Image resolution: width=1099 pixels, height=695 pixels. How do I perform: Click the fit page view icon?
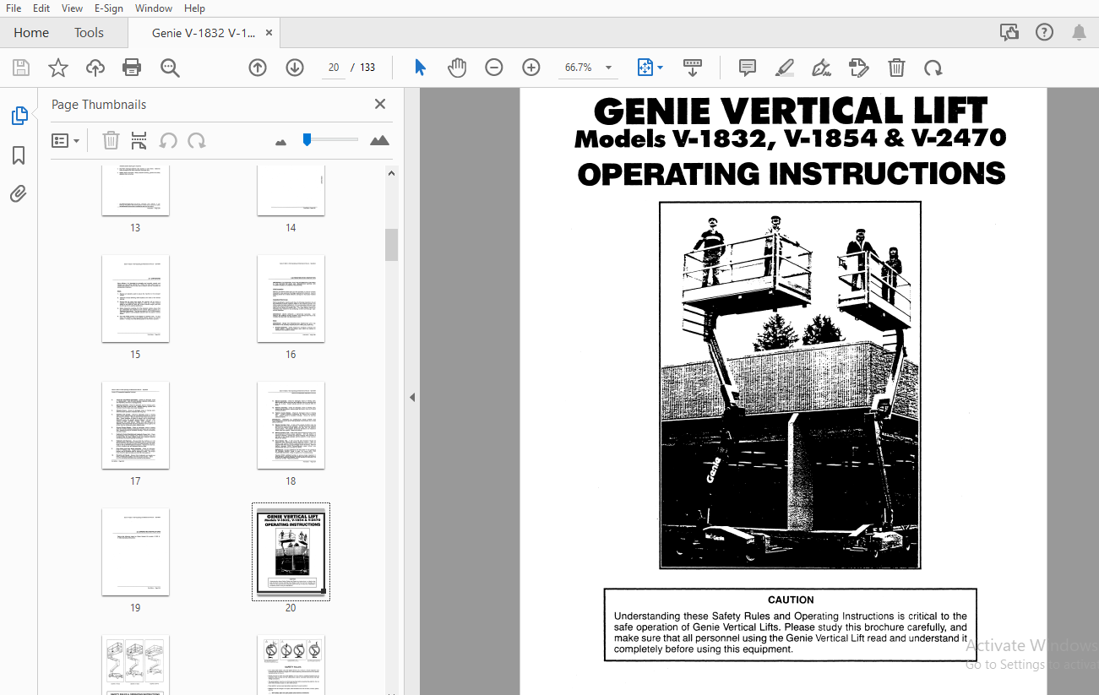645,68
